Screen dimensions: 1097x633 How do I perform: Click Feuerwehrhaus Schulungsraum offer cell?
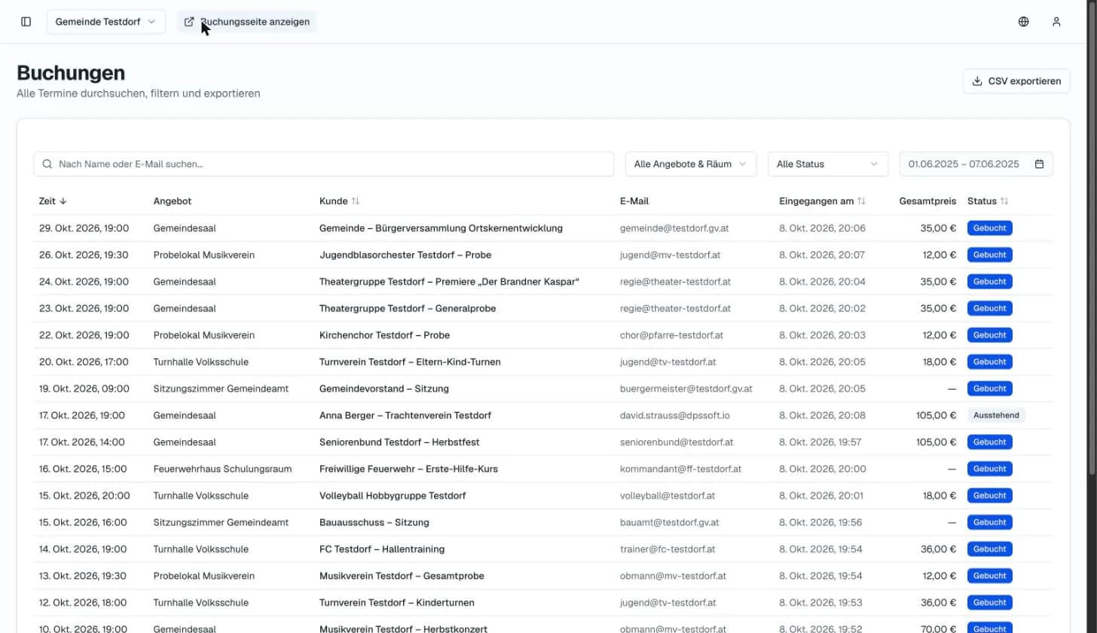tap(222, 469)
